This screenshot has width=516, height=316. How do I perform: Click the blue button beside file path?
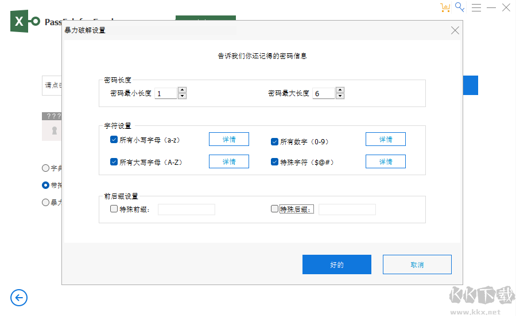pyautogui.click(x=471, y=85)
